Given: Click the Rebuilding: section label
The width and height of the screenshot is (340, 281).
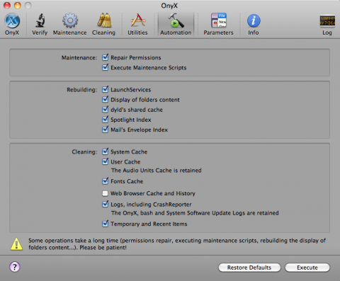Looking at the screenshot, I should point(81,90).
